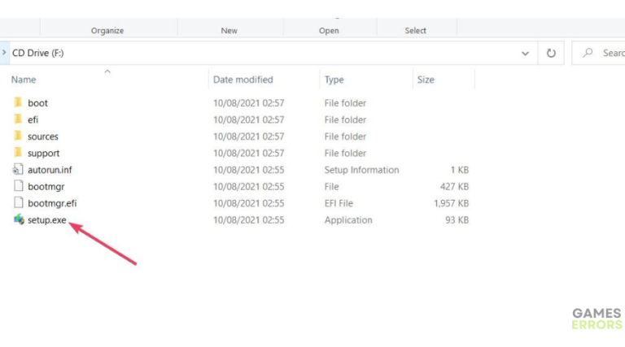Click the search magnifier icon
This screenshot has width=625, height=347.
pyautogui.click(x=588, y=53)
